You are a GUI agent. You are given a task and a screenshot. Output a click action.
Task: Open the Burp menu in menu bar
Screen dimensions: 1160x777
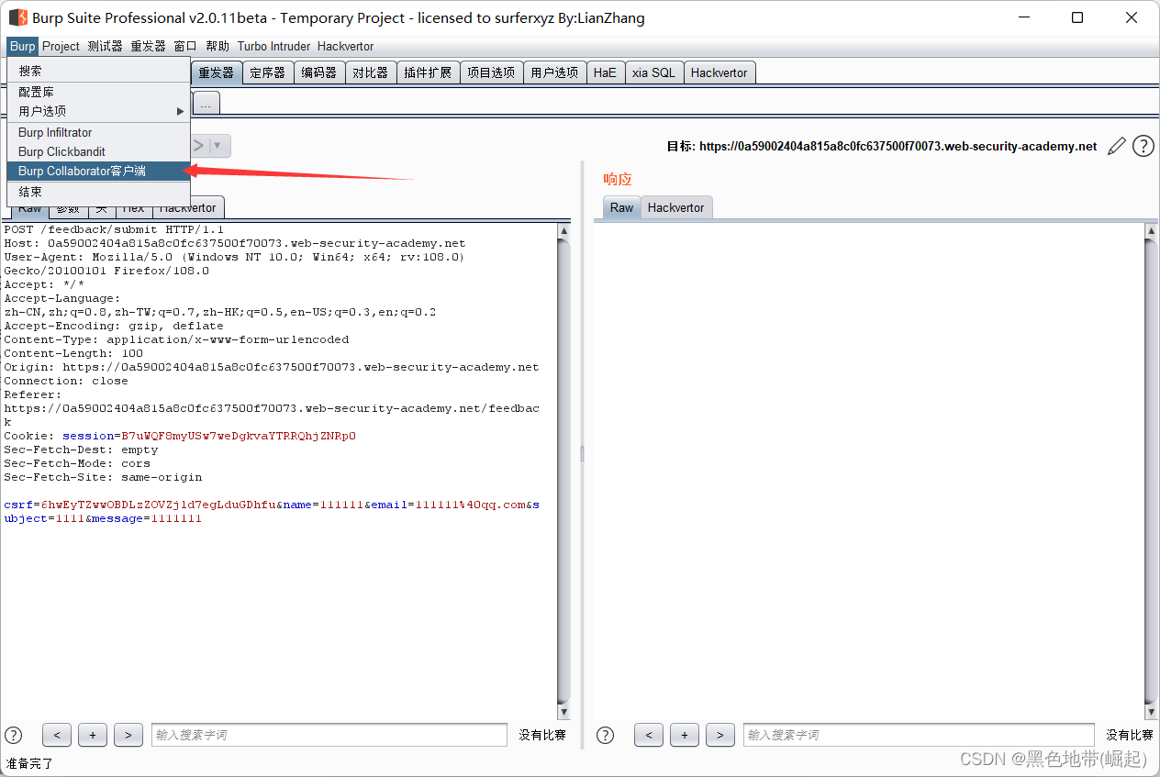22,46
